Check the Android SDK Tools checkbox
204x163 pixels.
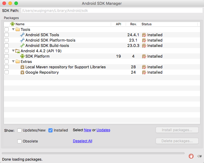click(x=7, y=35)
